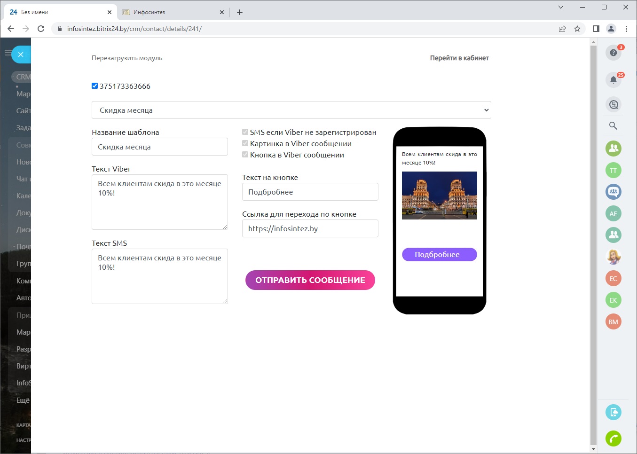Click the browser page reload icon
The width and height of the screenshot is (637, 454).
[41, 29]
